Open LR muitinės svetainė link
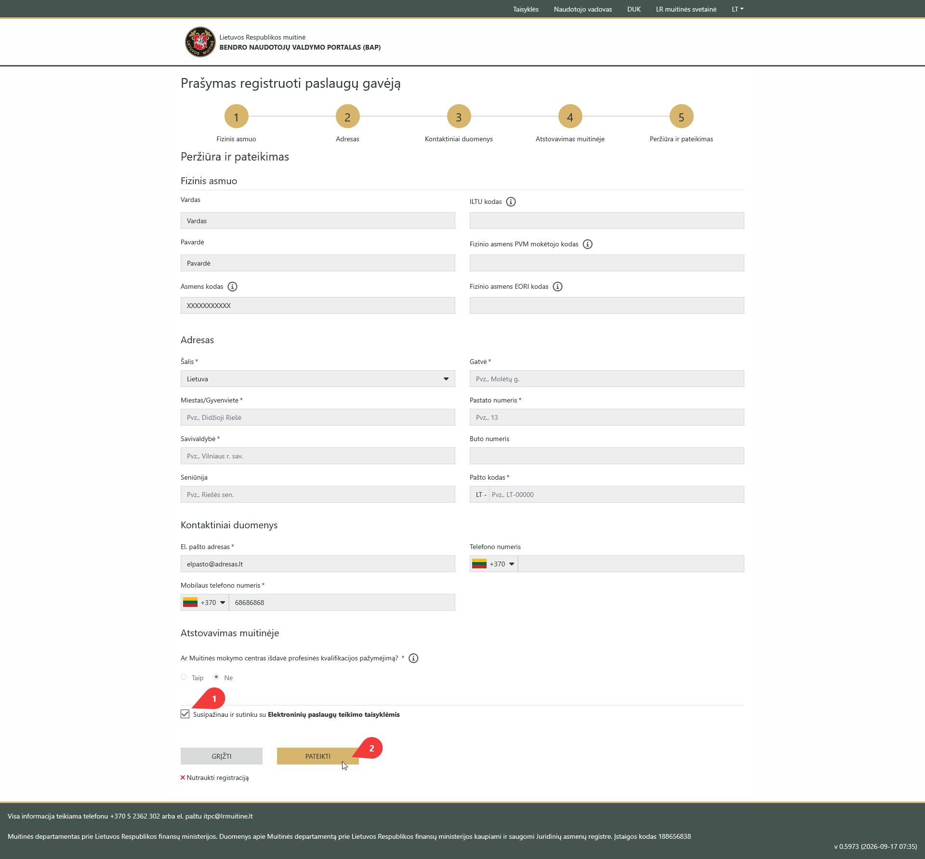 (686, 9)
